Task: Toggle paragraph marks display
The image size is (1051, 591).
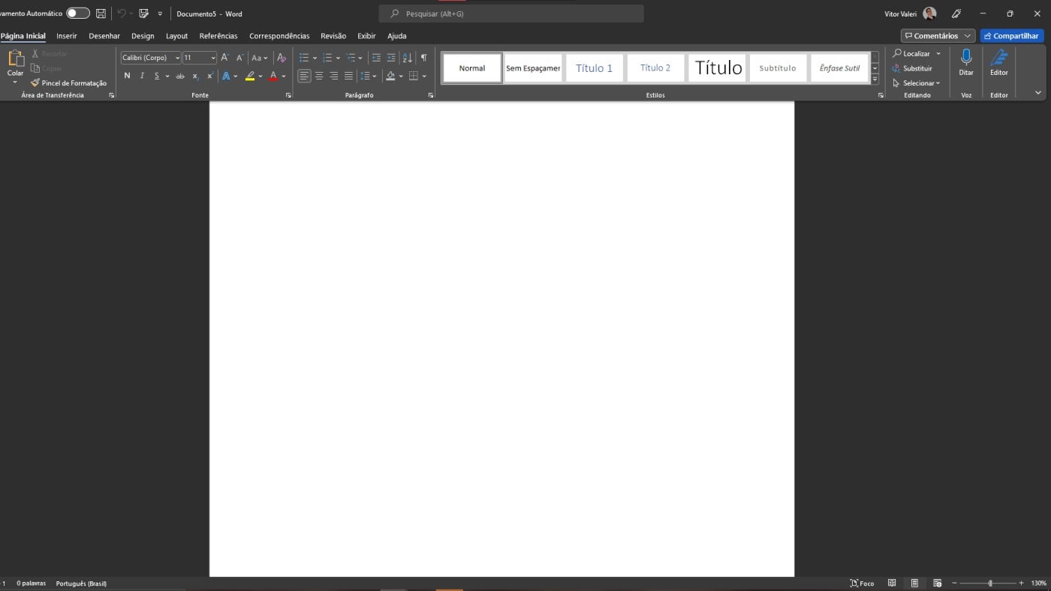Action: click(423, 57)
